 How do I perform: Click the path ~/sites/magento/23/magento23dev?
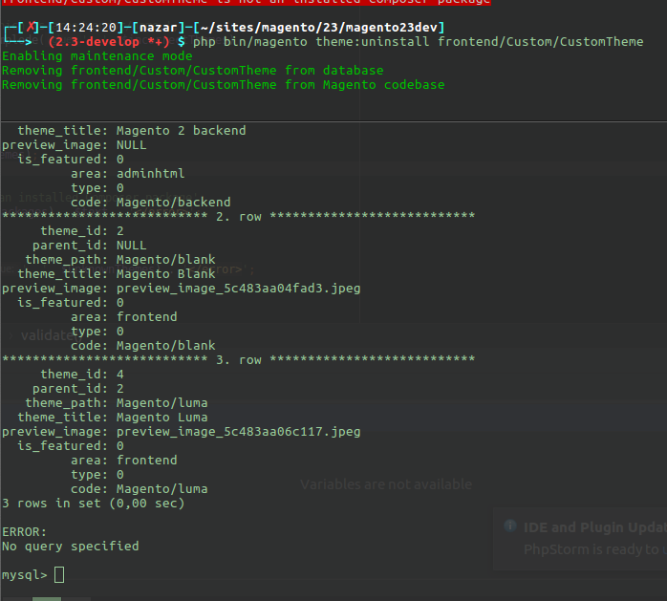[x=318, y=28]
